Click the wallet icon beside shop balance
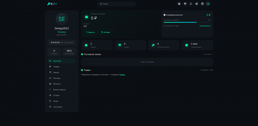 [86, 17]
